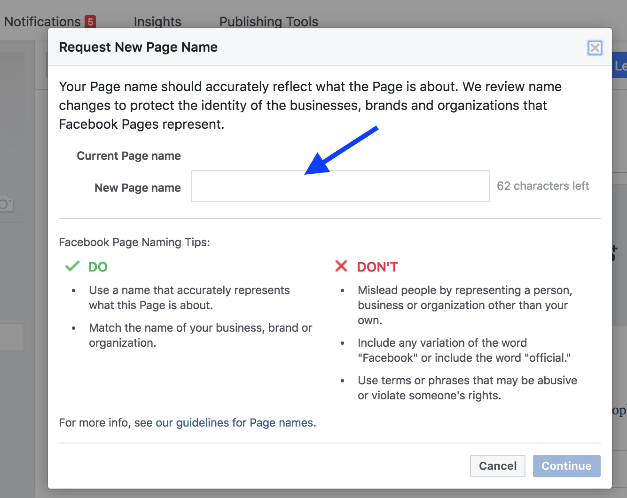Click the New Page name input field
Image resolution: width=627 pixels, height=498 pixels.
click(340, 186)
